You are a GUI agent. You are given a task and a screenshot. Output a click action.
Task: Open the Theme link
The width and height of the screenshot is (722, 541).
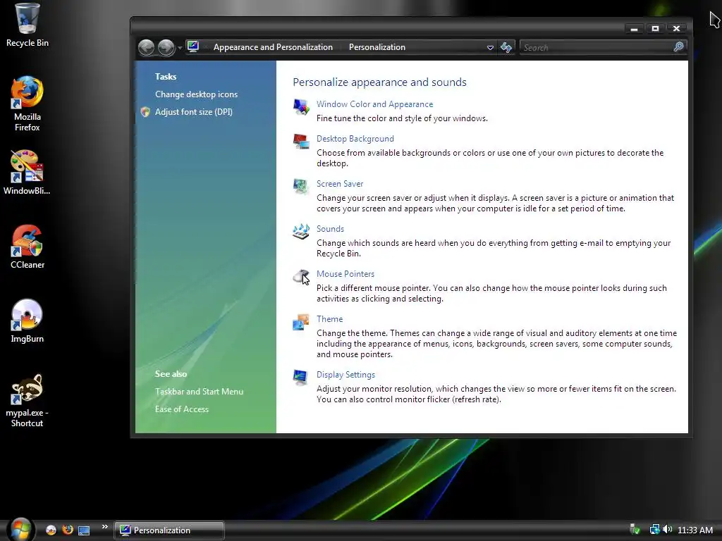click(x=330, y=319)
